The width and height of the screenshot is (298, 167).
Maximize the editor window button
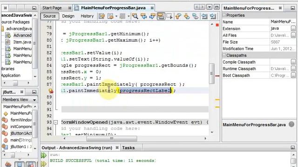tap(217, 7)
